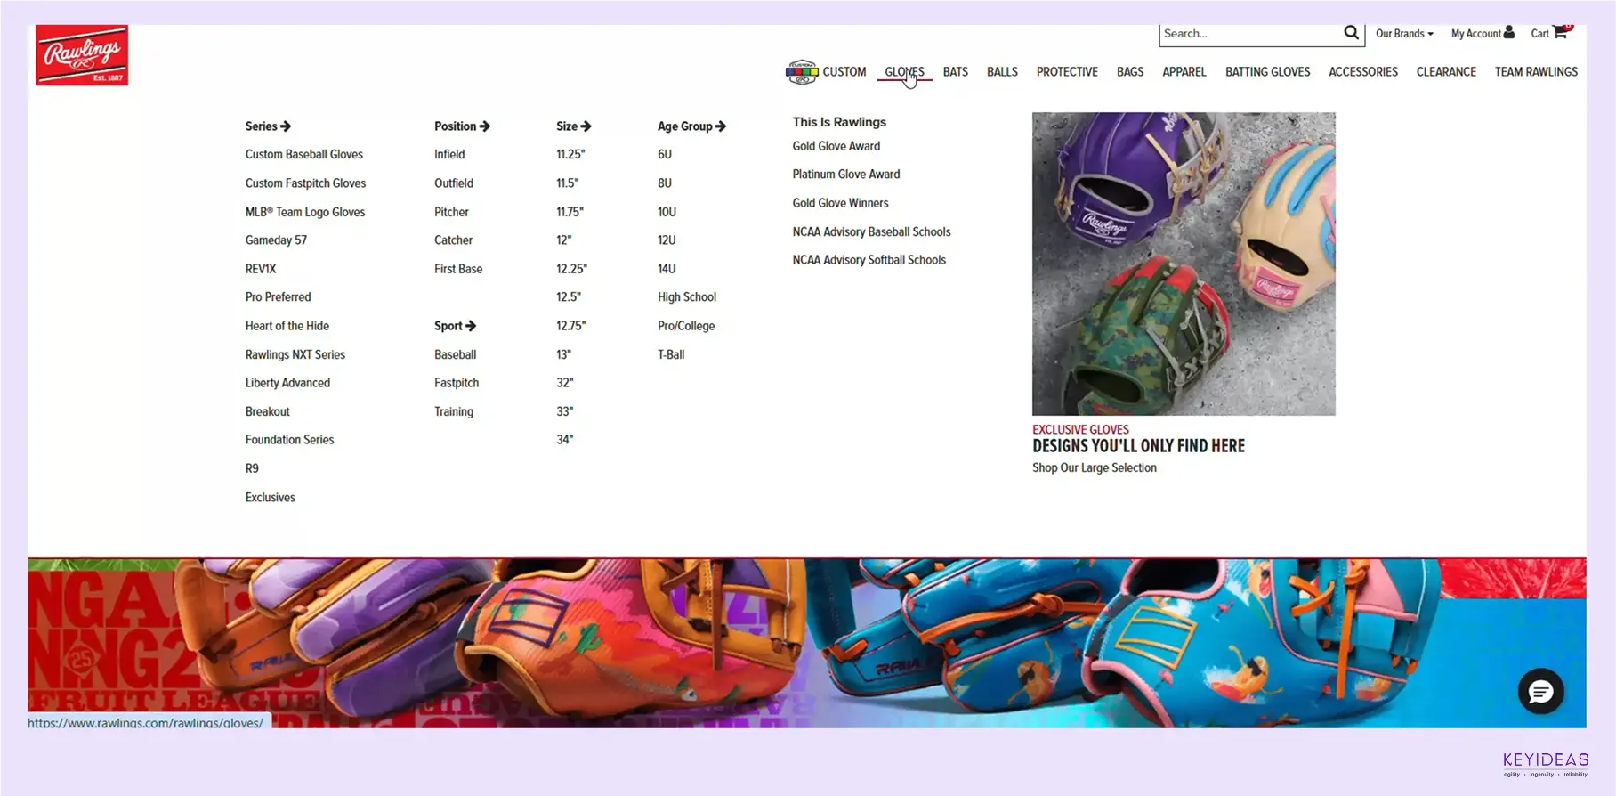The image size is (1616, 796).
Task: Choose the Pitcher position
Action: click(x=451, y=212)
